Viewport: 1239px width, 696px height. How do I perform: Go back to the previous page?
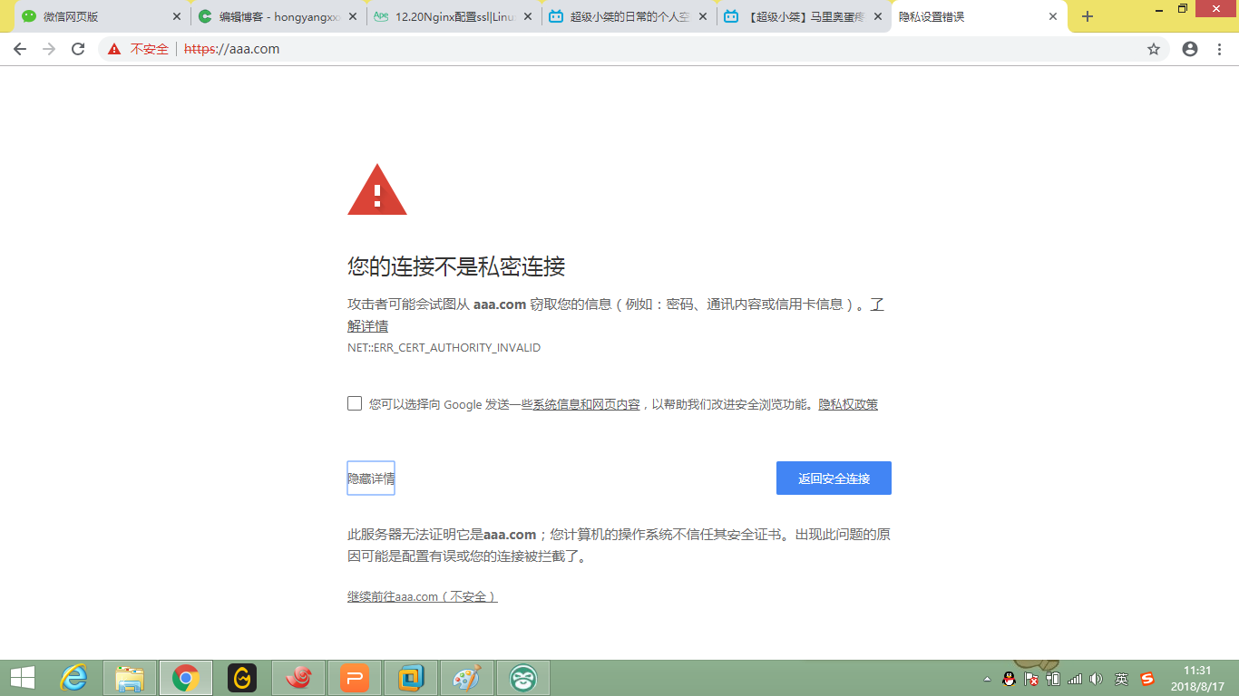(20, 49)
